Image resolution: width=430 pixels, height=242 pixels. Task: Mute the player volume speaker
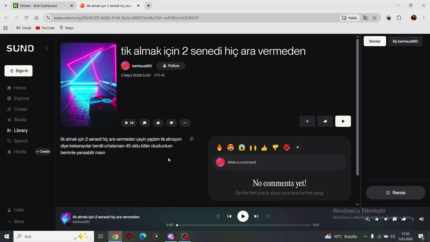(422, 219)
